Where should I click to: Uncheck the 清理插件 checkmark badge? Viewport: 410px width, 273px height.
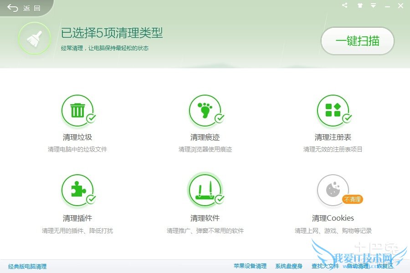coord(91,199)
